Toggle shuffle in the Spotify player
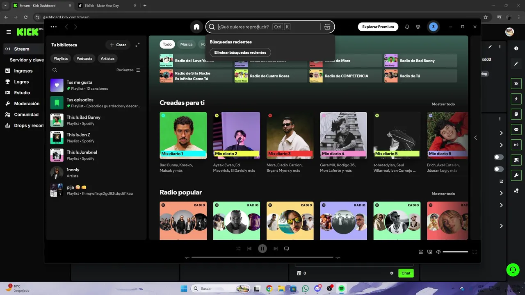The image size is (525, 295). (238, 248)
